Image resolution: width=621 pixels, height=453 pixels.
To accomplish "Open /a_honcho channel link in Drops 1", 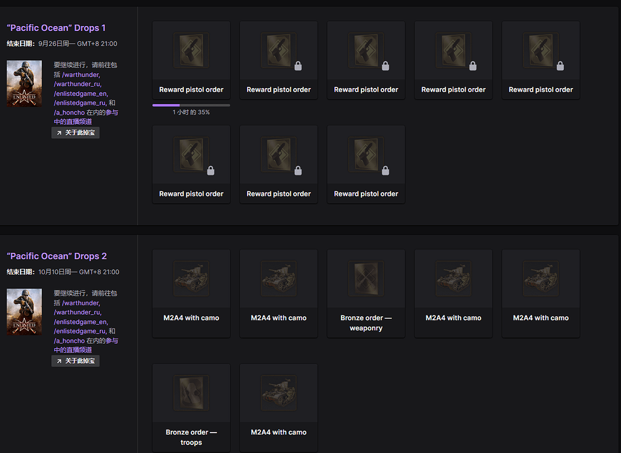I will point(70,113).
